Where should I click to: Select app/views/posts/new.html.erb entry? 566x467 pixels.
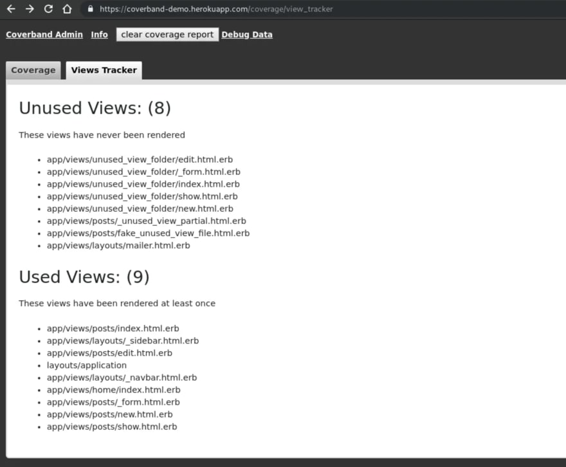click(110, 414)
